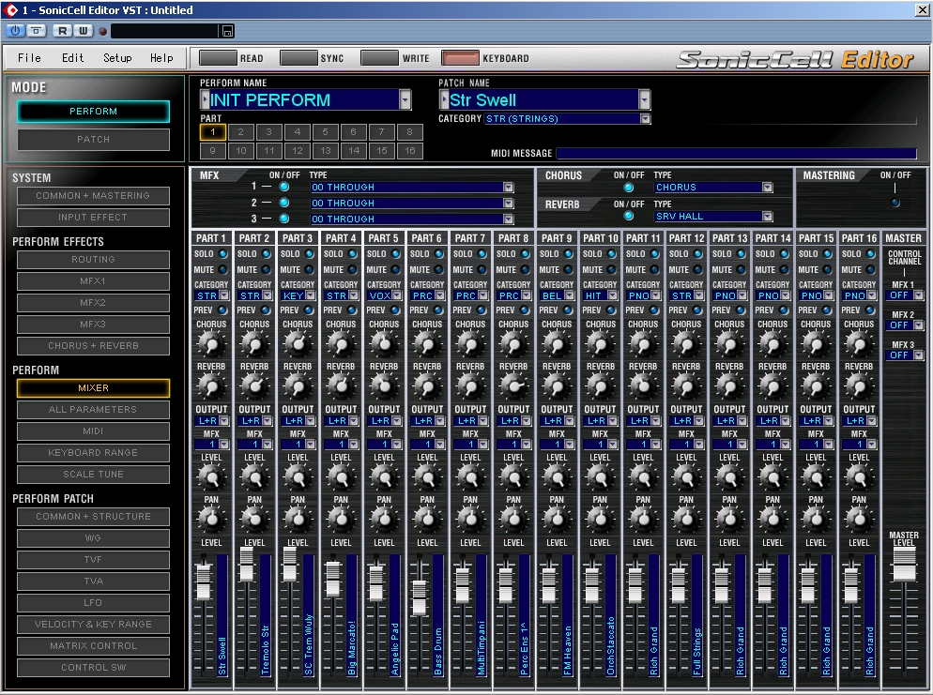Enable PREV on Part 6

[x=439, y=310]
